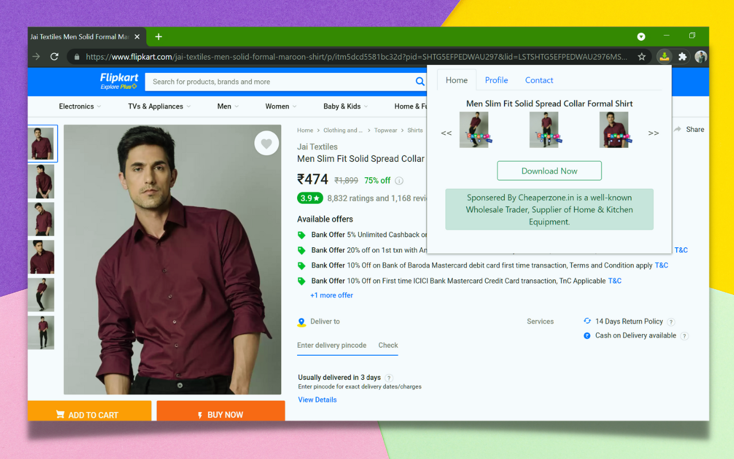Click the Flipkart logo

[x=119, y=77]
